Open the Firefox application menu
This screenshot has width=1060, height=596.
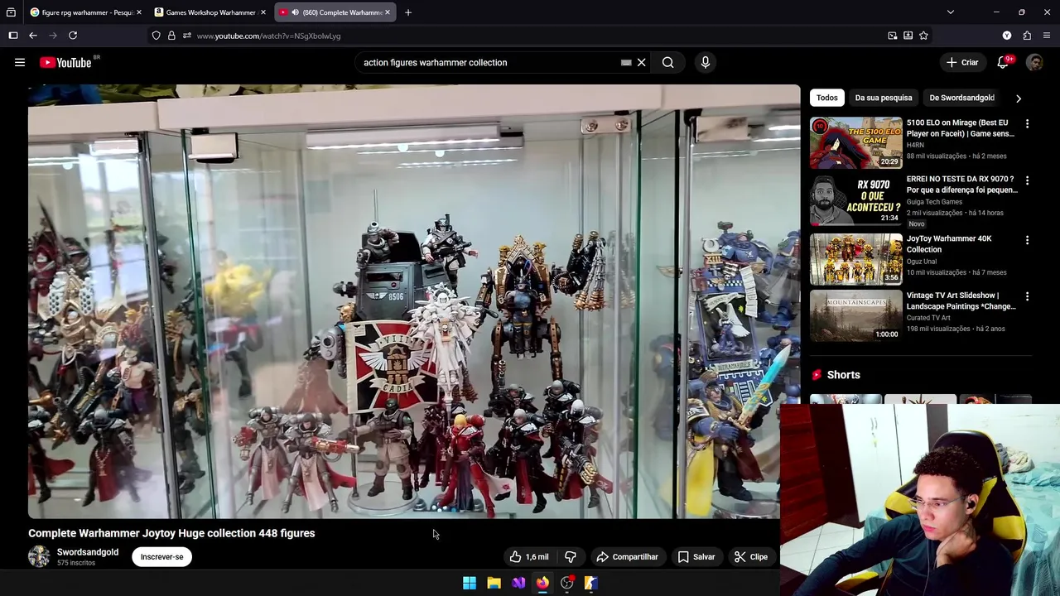pyautogui.click(x=1047, y=36)
